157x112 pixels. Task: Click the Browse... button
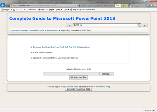107,74
